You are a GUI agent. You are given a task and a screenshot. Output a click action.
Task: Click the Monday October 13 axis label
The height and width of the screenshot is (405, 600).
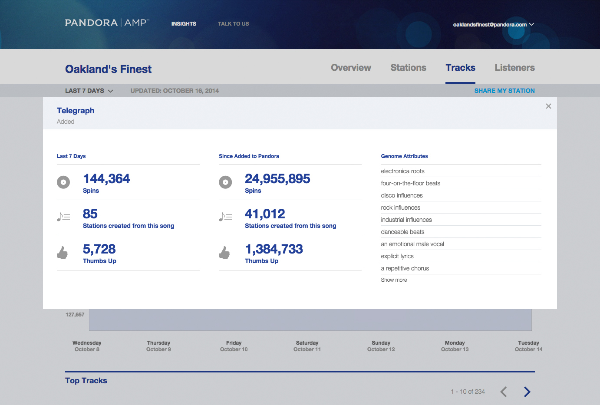click(455, 346)
